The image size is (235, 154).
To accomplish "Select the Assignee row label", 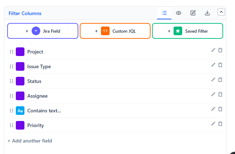I will click(x=37, y=96).
